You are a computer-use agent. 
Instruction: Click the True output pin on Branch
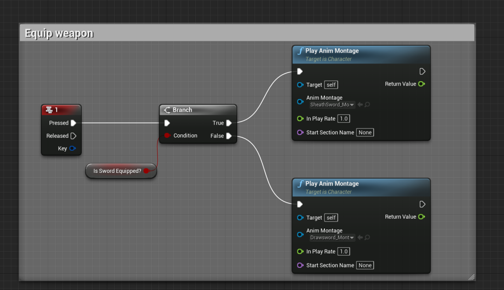tap(229, 123)
